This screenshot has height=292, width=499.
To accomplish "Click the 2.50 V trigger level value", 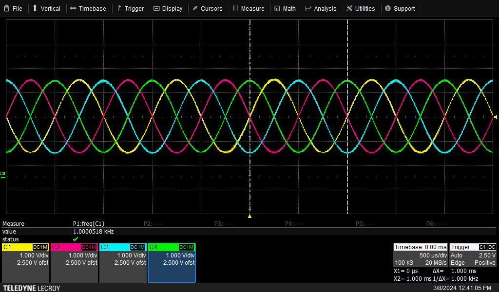I will coord(487,255).
